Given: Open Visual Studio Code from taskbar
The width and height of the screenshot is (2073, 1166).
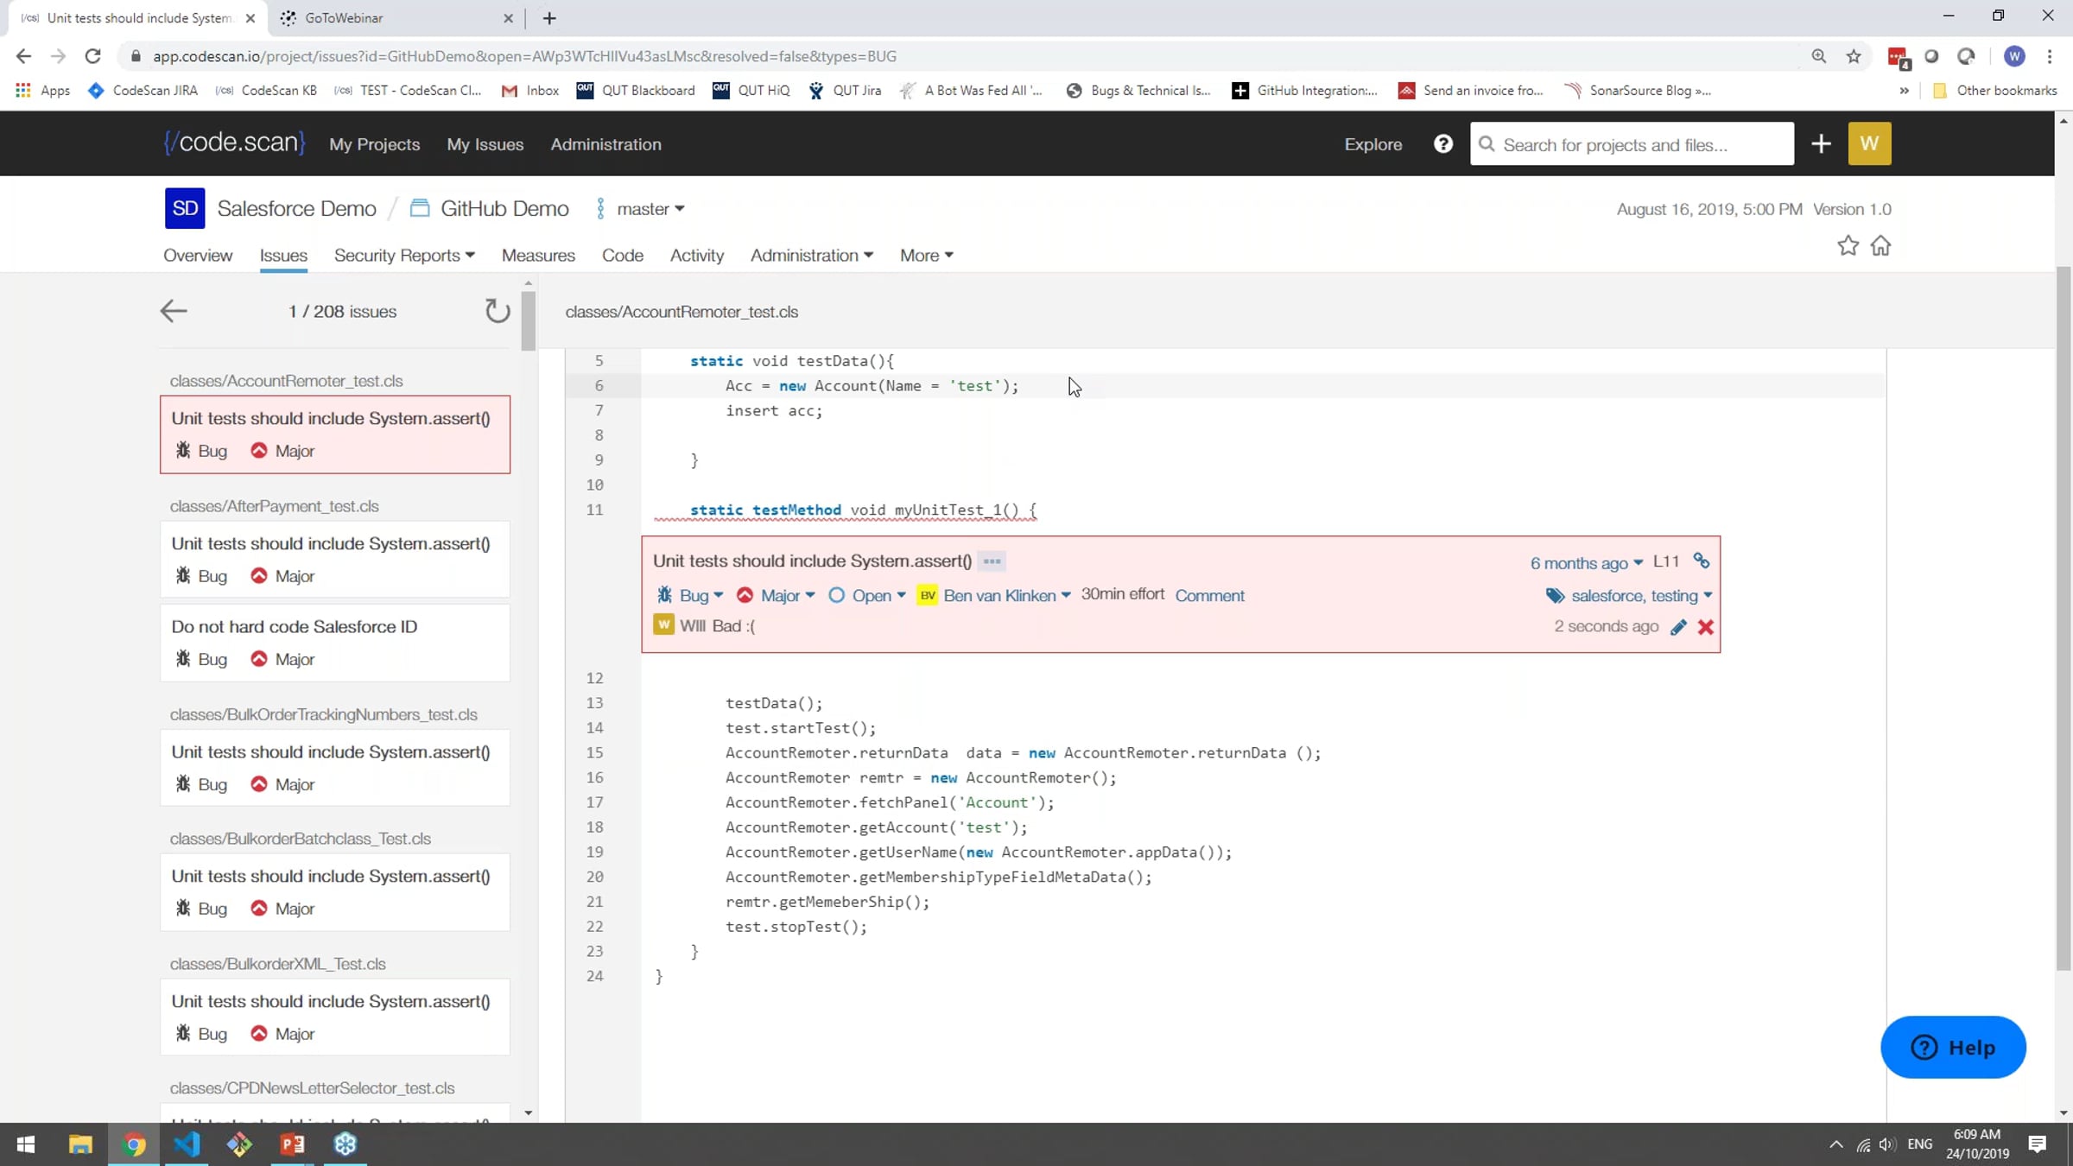Looking at the screenshot, I should [187, 1144].
